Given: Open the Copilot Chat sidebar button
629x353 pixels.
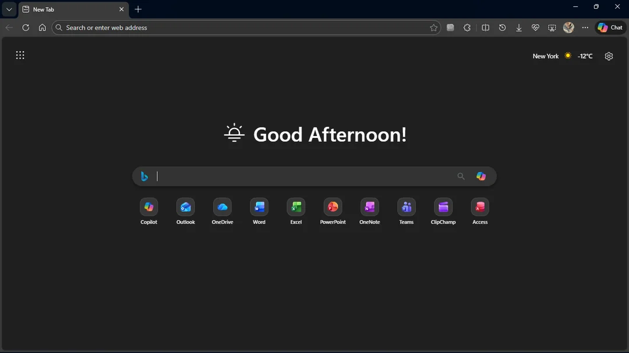Looking at the screenshot, I should [610, 27].
